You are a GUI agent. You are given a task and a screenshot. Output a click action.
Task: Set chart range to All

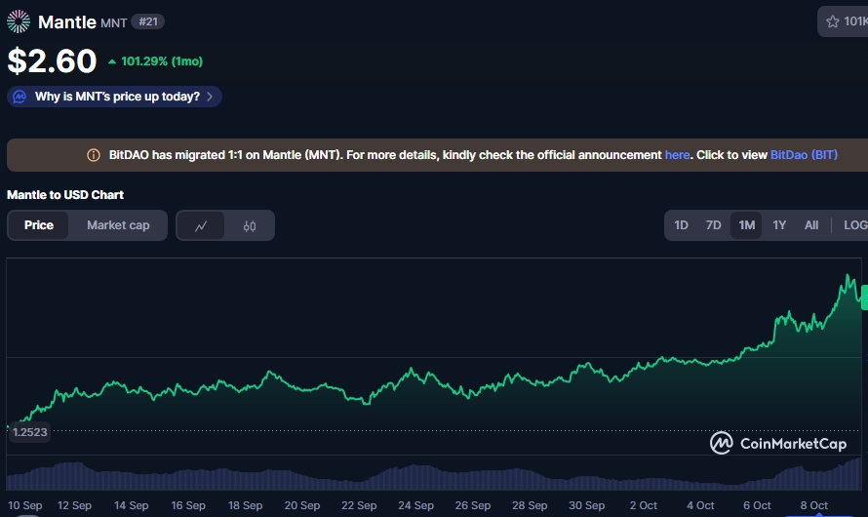pyautogui.click(x=811, y=225)
